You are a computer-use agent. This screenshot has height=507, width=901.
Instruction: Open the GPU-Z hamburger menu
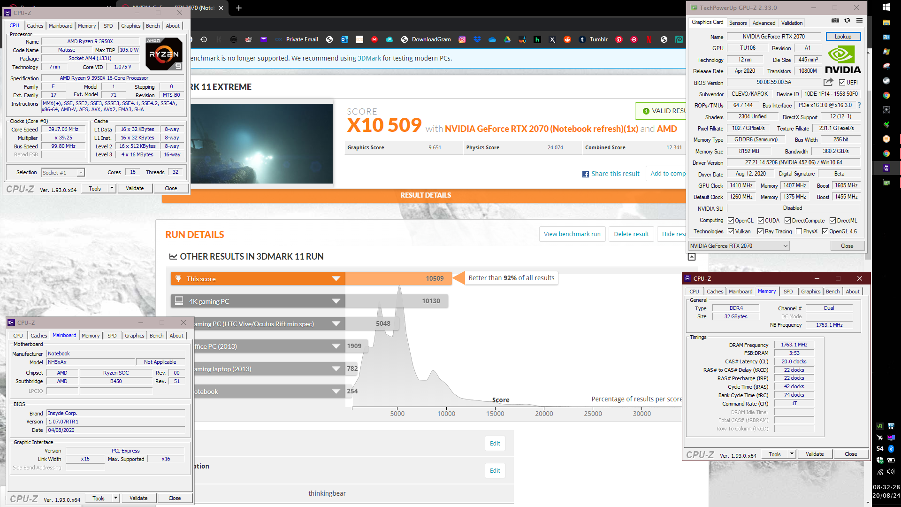(x=860, y=21)
